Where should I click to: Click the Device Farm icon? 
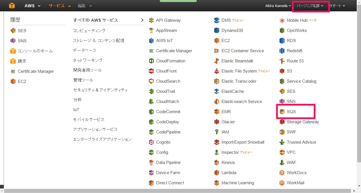click(x=151, y=173)
